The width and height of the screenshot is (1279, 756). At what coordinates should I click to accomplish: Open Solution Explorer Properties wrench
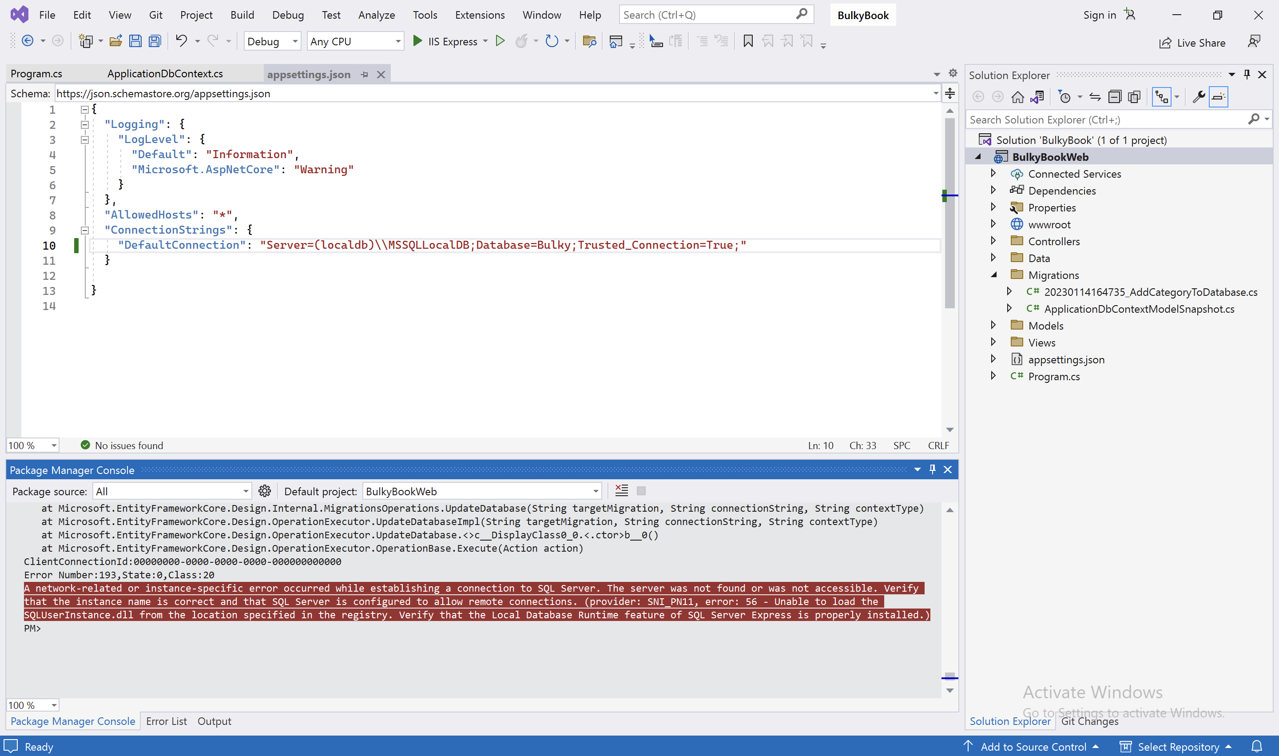click(x=1199, y=96)
